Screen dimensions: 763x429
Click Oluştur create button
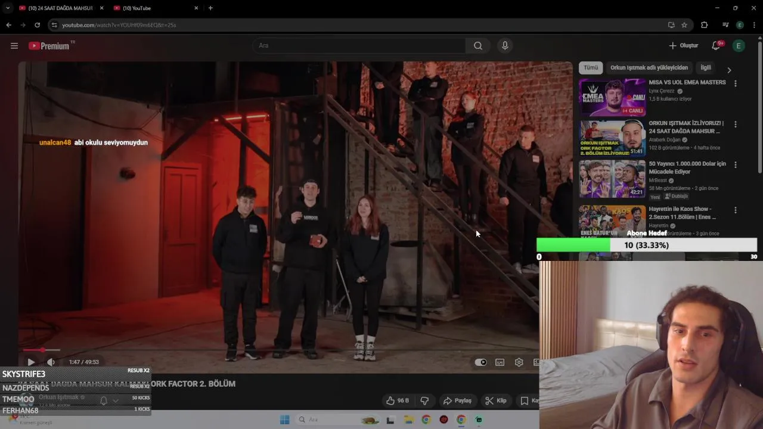[683, 46]
